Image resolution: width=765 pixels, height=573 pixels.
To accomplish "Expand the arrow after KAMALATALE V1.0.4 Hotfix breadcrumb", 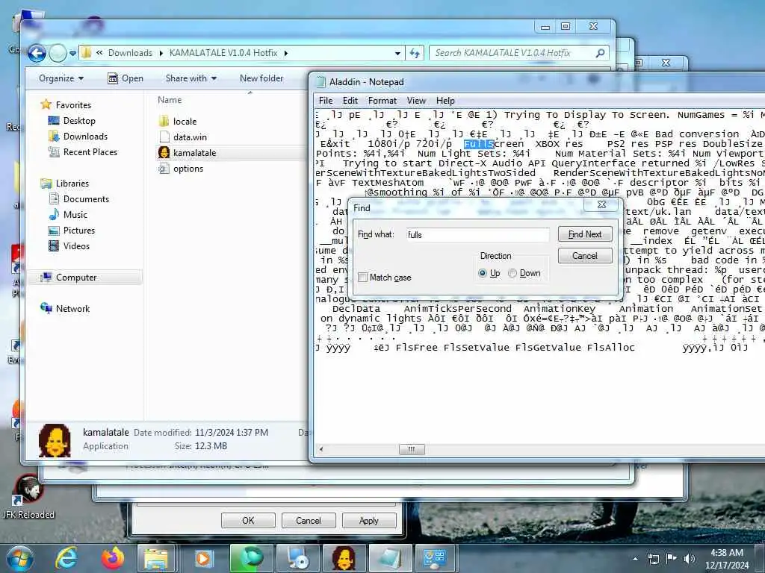I will [x=286, y=53].
